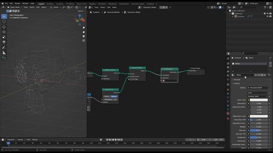The image size is (273, 153).
Task: Click the Blender logo in the top bar
Action: click(3, 3)
